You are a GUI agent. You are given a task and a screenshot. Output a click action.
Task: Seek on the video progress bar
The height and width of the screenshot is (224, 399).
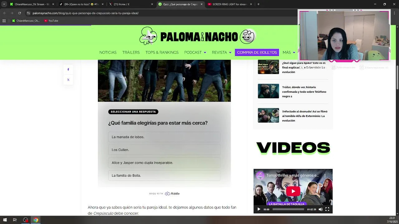pyautogui.click(x=288, y=209)
